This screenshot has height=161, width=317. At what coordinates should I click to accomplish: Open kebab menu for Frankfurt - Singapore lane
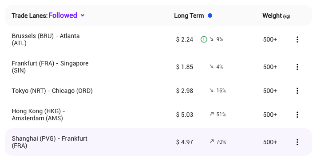[297, 67]
